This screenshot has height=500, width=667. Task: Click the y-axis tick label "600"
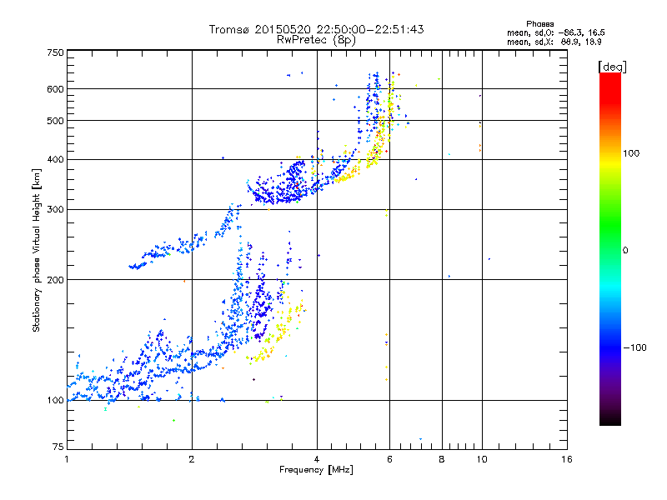click(55, 89)
